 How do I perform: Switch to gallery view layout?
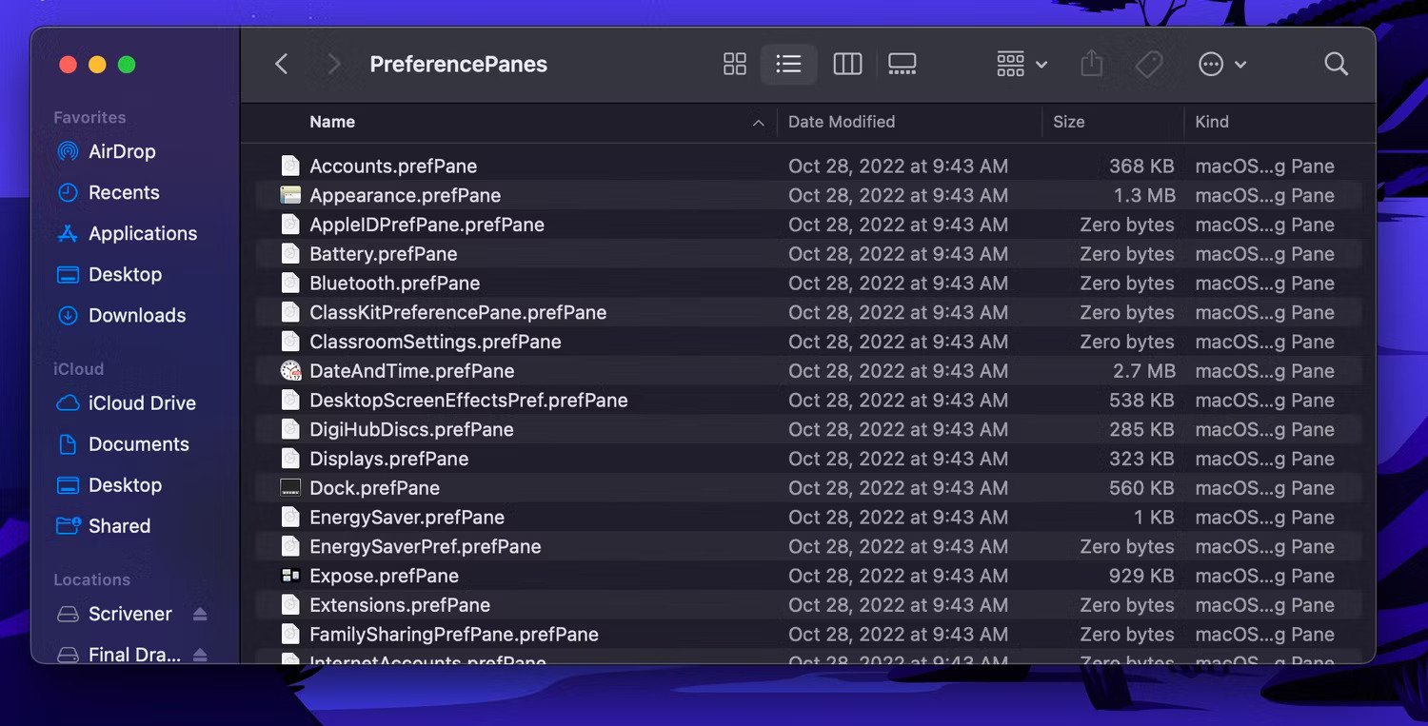(x=901, y=64)
